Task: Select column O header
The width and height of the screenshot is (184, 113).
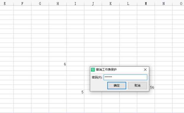Action: [x=178, y=4]
